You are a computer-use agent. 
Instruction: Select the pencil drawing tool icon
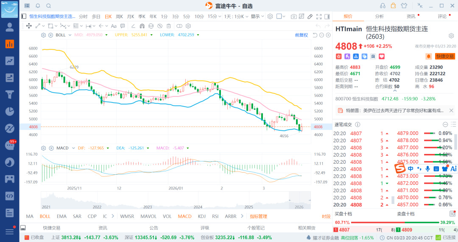(310, 16)
